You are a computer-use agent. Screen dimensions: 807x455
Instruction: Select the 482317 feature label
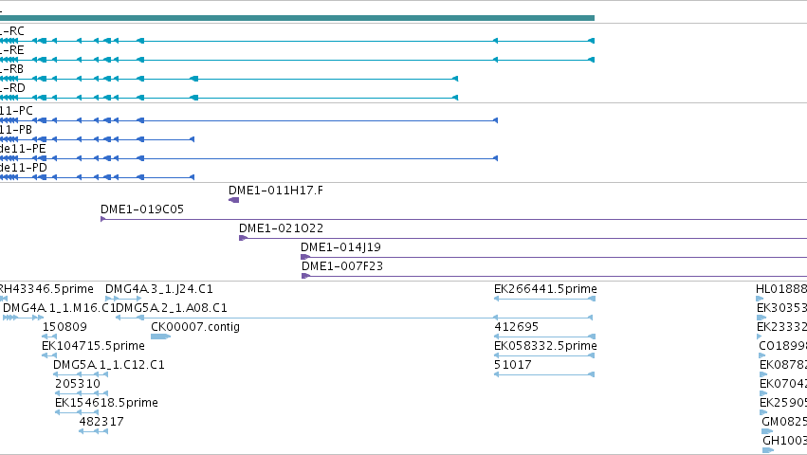coord(101,422)
